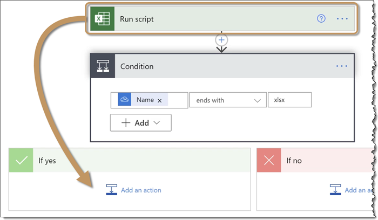
Task: Collapse the Condition card by its title
Action: [x=137, y=66]
